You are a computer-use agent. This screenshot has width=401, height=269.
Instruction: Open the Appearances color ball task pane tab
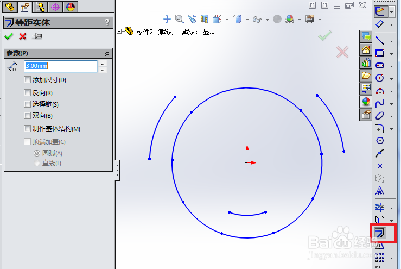tap(366, 102)
